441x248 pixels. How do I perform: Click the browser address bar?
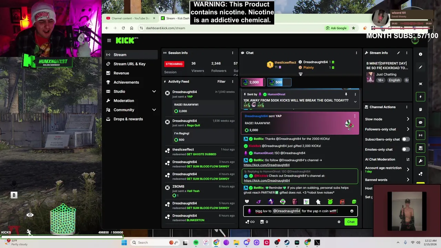pos(231,28)
